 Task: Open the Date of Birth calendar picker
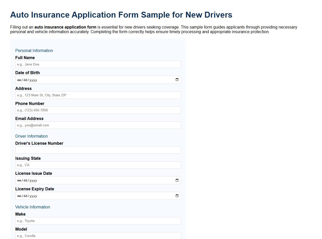pyautogui.click(x=177, y=79)
